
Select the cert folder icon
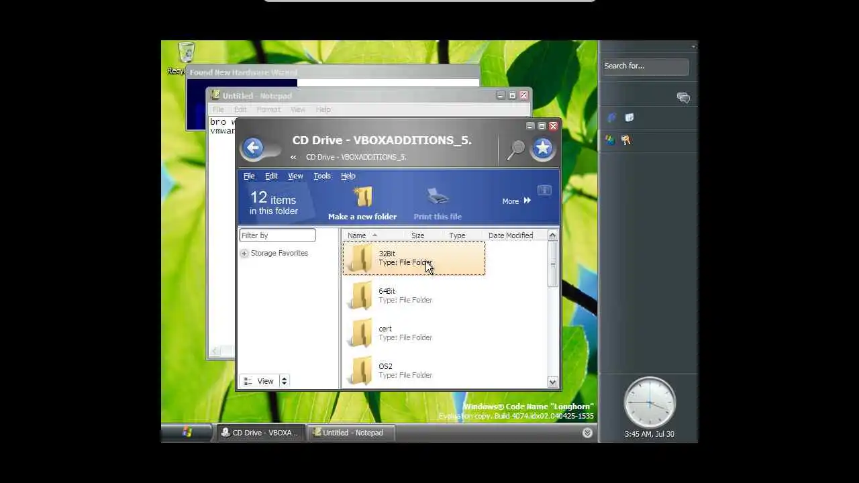(x=360, y=333)
